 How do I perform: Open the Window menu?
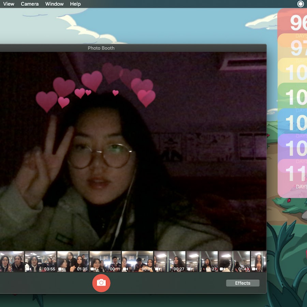(55, 4)
